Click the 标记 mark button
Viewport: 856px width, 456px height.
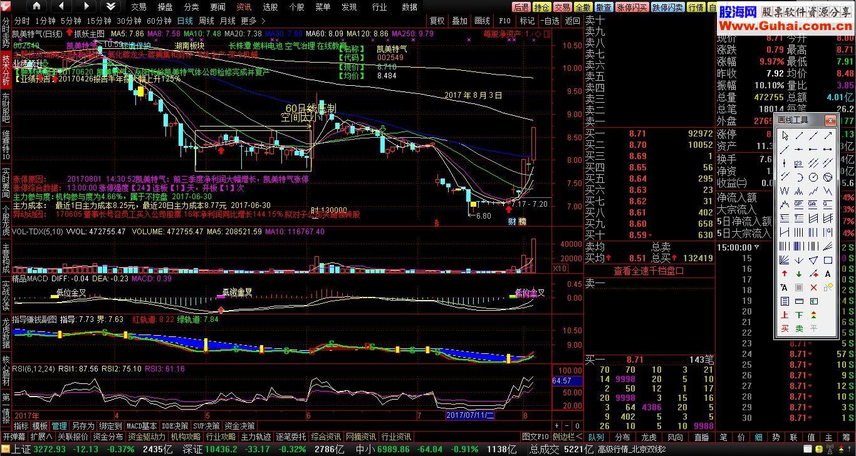click(527, 21)
